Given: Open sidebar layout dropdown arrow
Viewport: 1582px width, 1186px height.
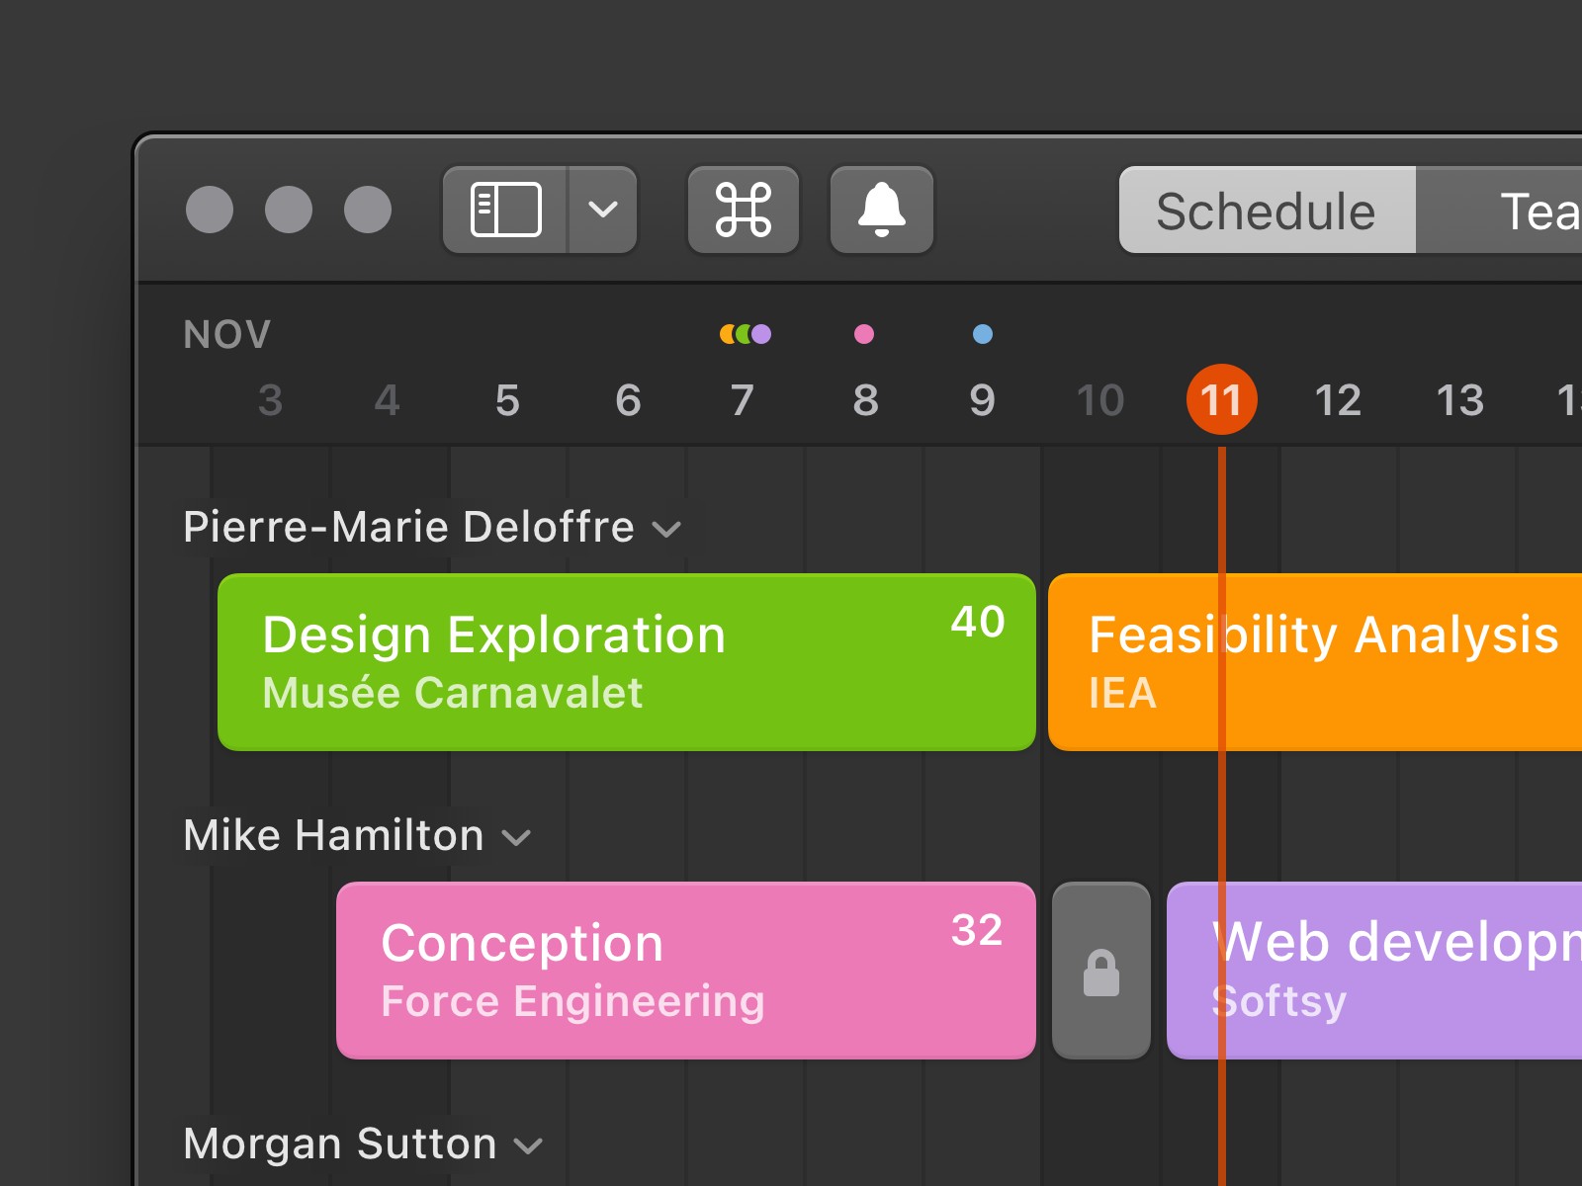Looking at the screenshot, I should [602, 210].
